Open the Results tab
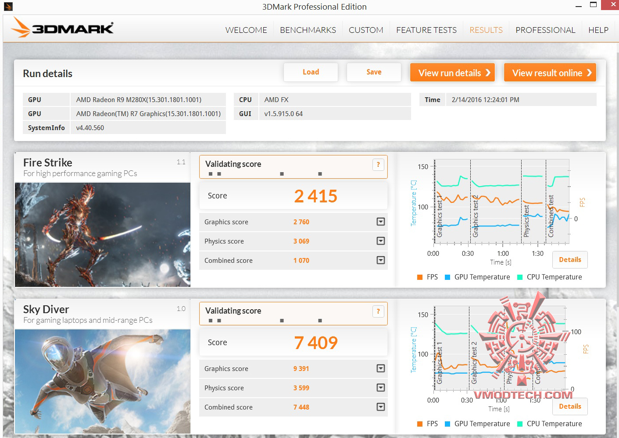The height and width of the screenshot is (438, 619). coord(486,30)
